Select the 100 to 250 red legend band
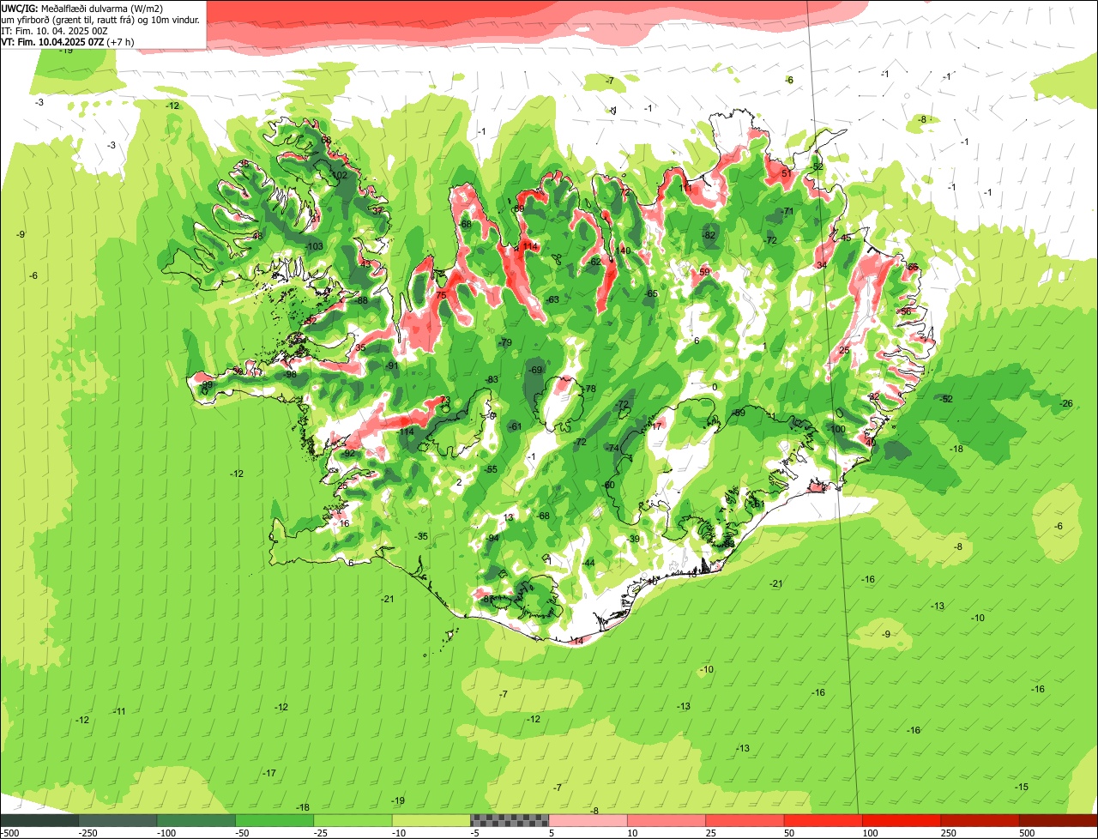This screenshot has width=1098, height=839. (x=901, y=820)
